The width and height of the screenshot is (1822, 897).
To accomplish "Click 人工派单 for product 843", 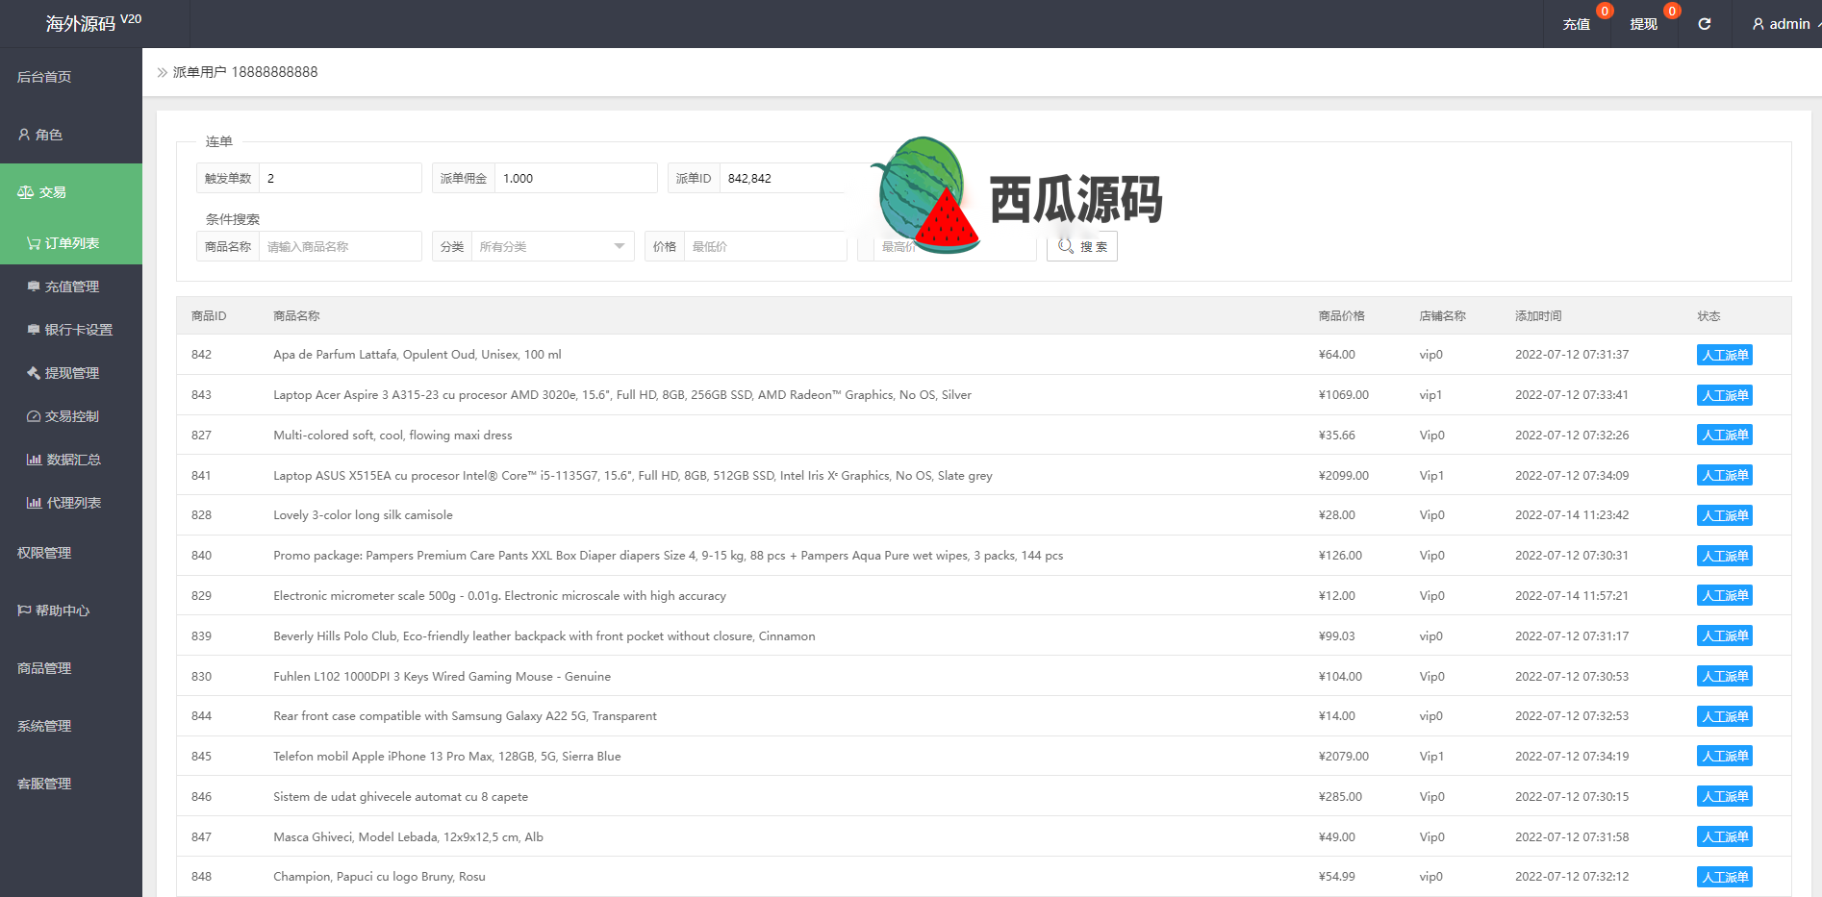I will pos(1724,395).
